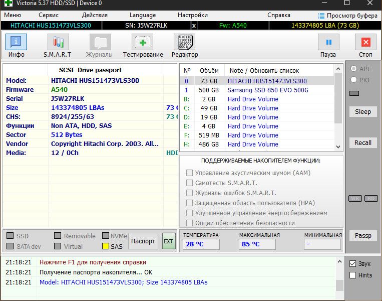Open the Справка menu
The width and height of the screenshot is (382, 301).
pyautogui.click(x=279, y=15)
